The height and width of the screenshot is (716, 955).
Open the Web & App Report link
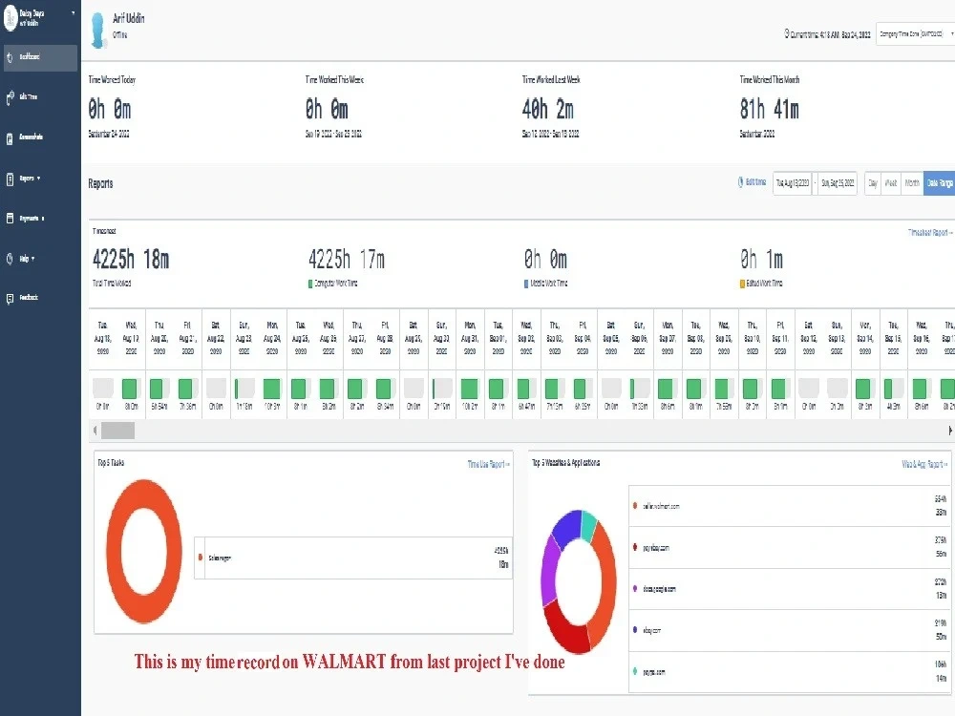(924, 464)
